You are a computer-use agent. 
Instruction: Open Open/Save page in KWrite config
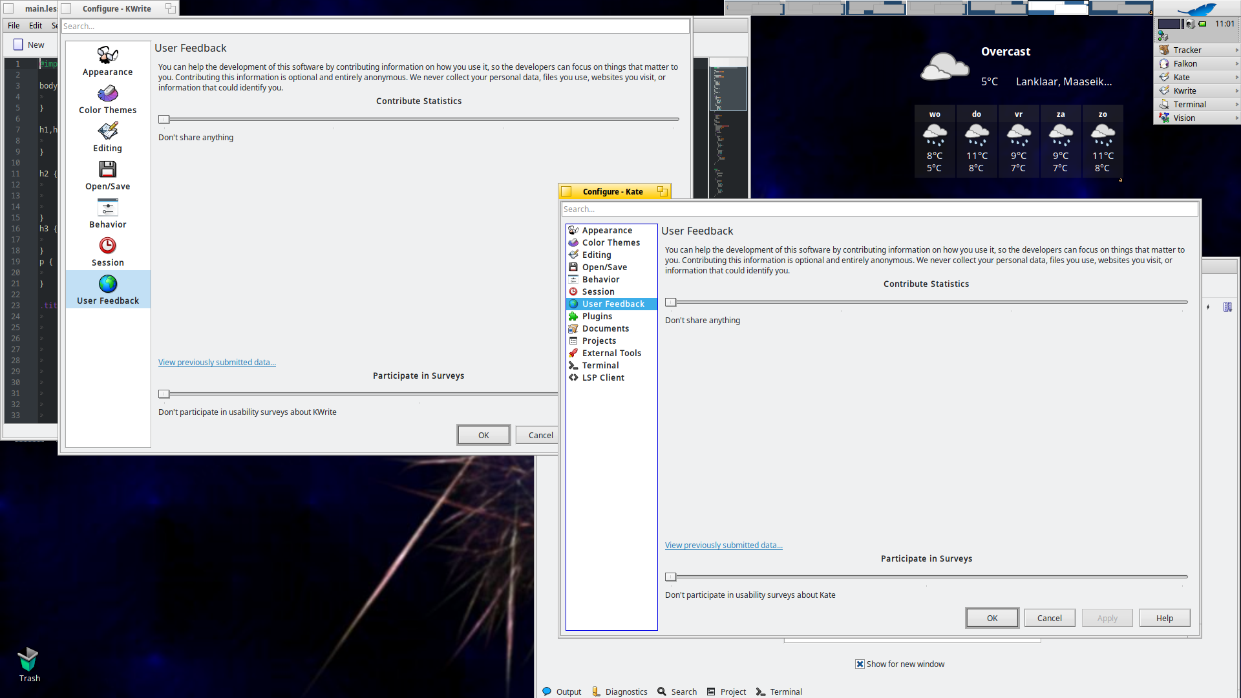pyautogui.click(x=108, y=176)
